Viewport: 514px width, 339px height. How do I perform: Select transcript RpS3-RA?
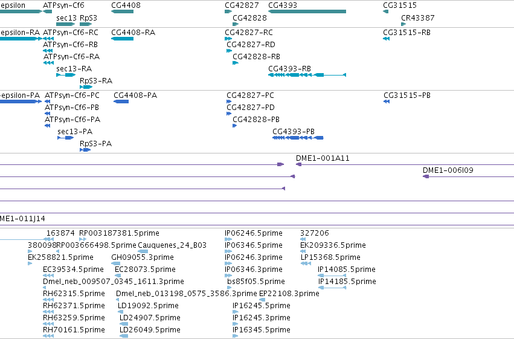click(96, 80)
